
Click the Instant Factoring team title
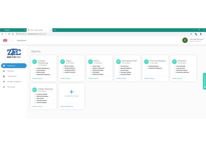[43, 62]
